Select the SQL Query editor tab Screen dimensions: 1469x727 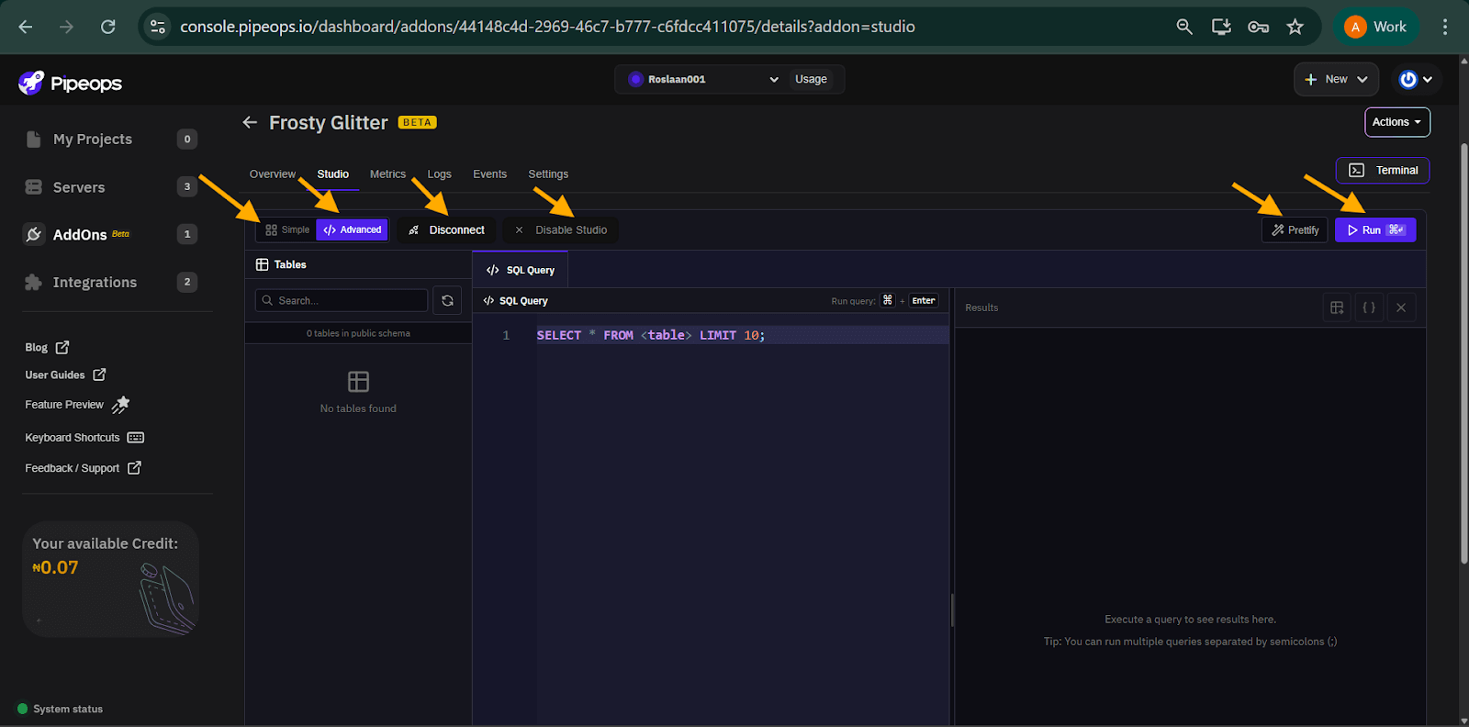521,270
